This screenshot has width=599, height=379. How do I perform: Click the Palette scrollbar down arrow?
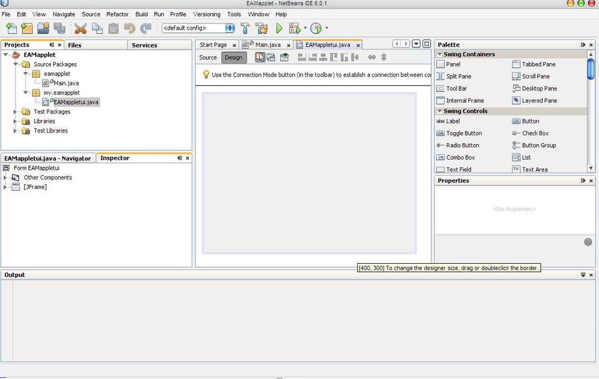(x=591, y=168)
